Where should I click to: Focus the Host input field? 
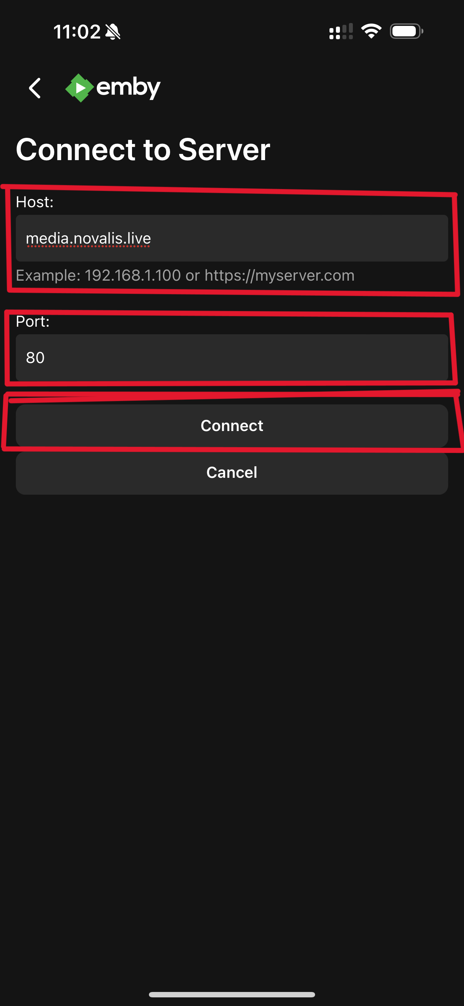(232, 238)
